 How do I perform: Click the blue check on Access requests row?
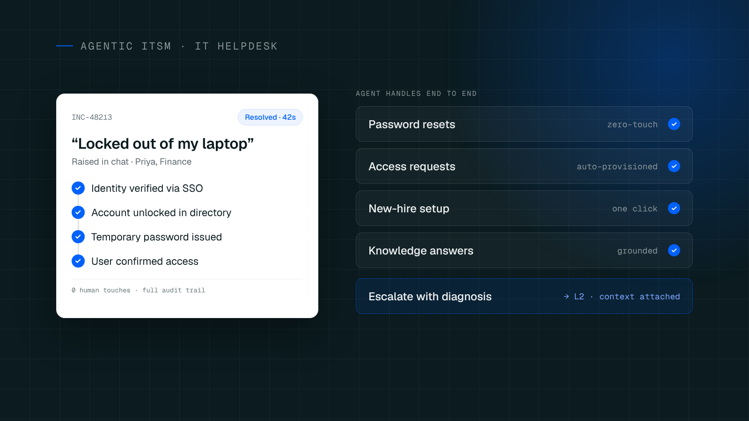[x=674, y=166]
